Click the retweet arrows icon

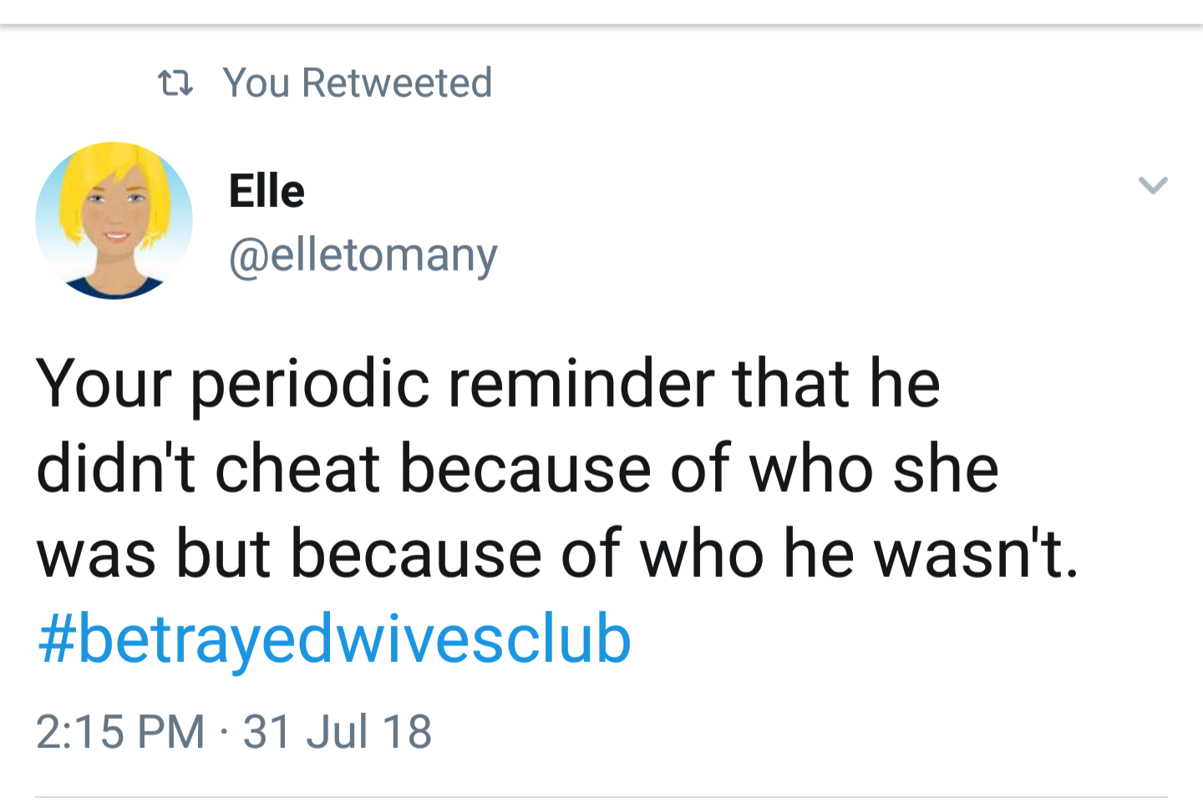175,83
